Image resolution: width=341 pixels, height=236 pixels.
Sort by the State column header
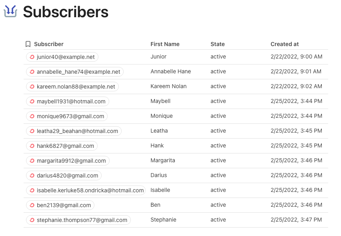(x=217, y=44)
